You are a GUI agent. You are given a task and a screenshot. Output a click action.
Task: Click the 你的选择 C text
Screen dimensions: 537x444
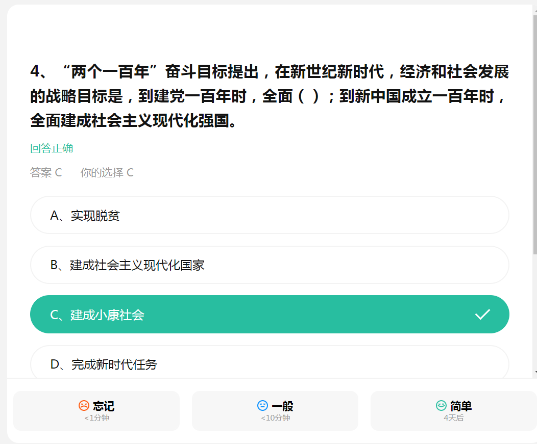tap(107, 172)
